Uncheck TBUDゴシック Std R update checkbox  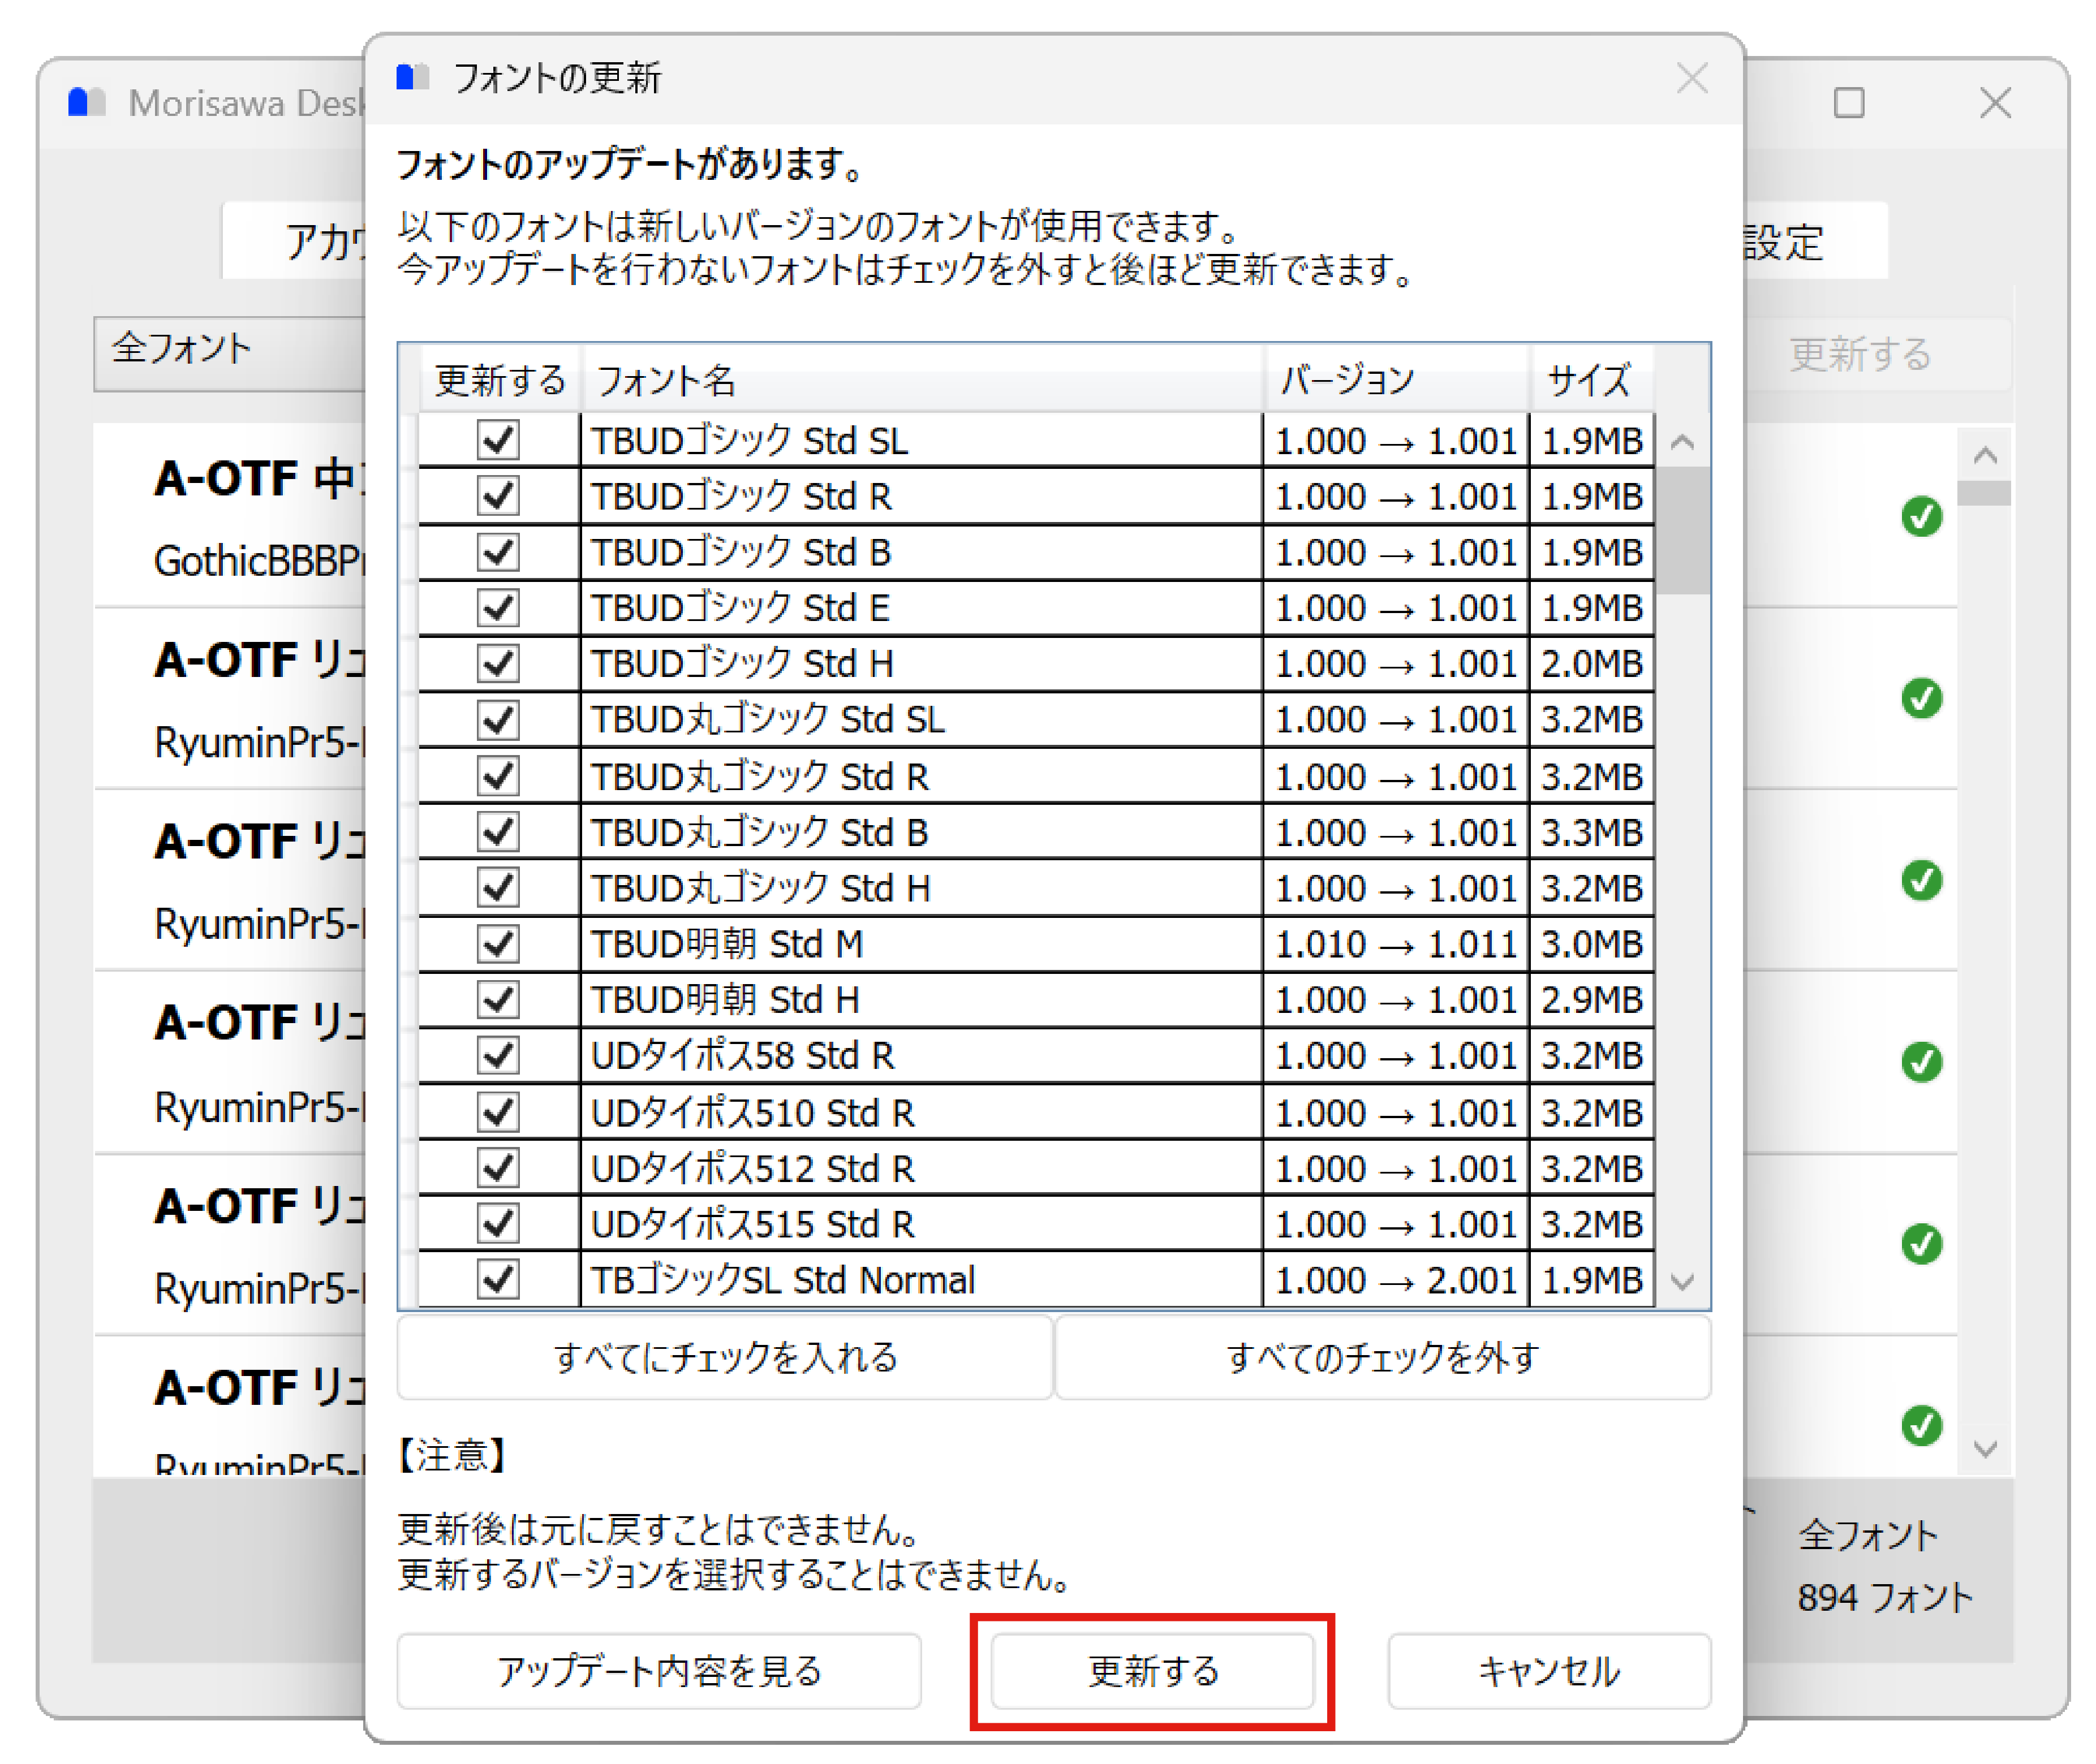(498, 496)
